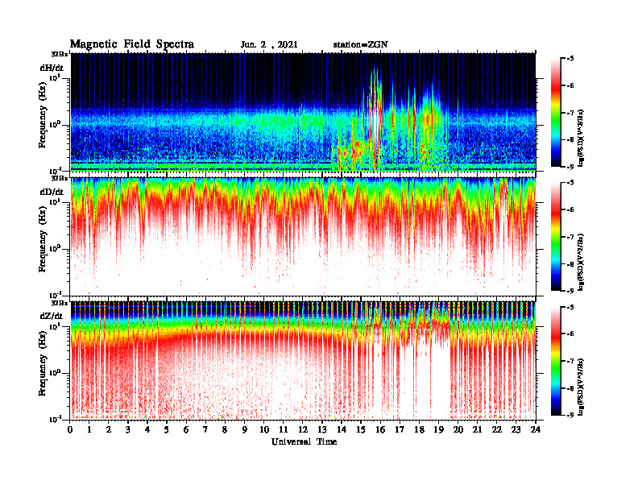Viewport: 638px width, 493px height.
Task: Click the "-9" tick on dH/dt color bar
Action: pyautogui.click(x=570, y=167)
